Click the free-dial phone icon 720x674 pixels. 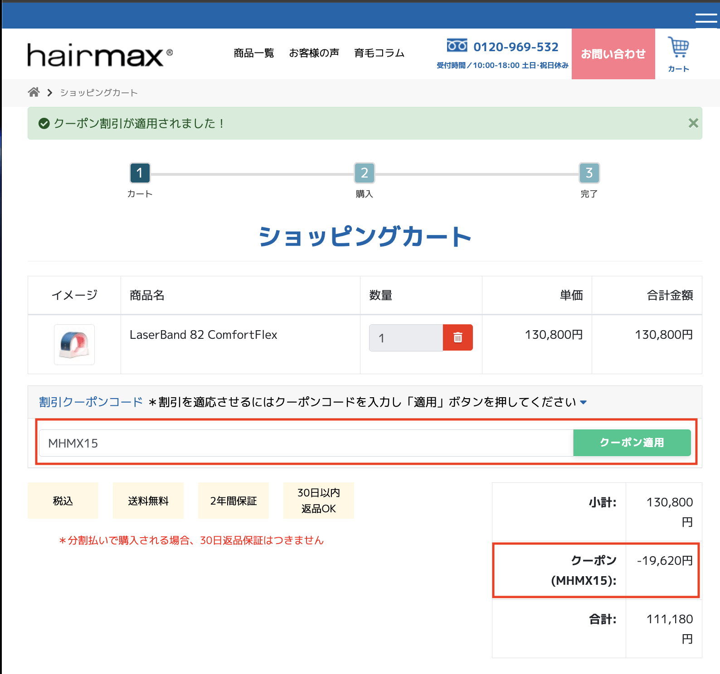click(457, 46)
